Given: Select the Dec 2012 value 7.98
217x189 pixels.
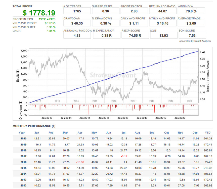Looking at the screenshot, I should click(197, 185).
